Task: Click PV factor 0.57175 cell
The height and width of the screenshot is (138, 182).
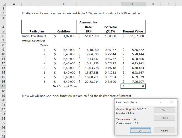Action: click(110, 63)
